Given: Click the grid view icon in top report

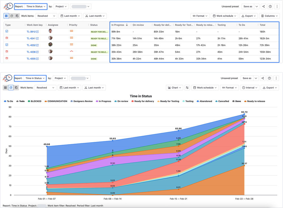Looking at the screenshot, I should pyautogui.click(x=6, y=16).
